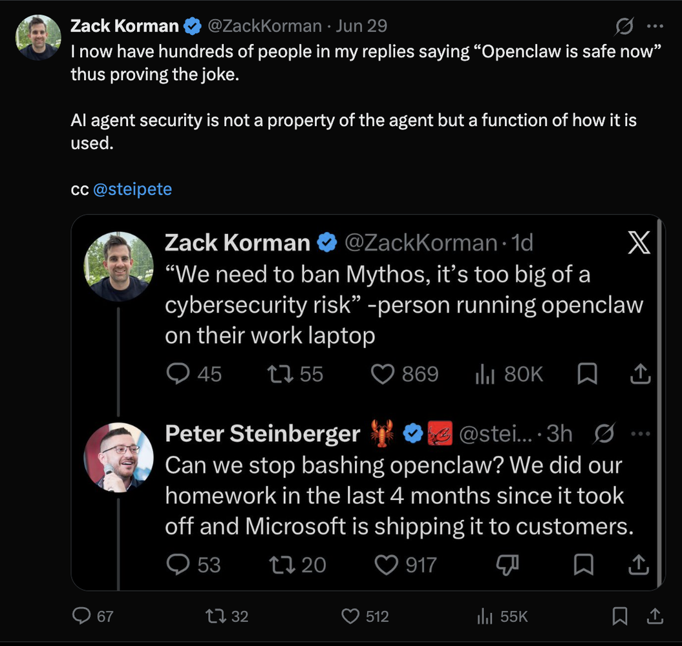Open the Grok icon on main tweet
Viewport: 682px width, 646px height.
tap(624, 26)
